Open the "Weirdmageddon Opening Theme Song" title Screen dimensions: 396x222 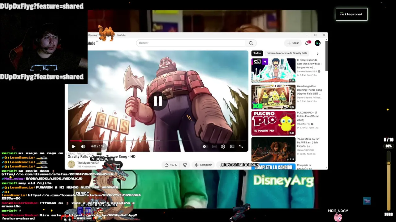(x=309, y=90)
